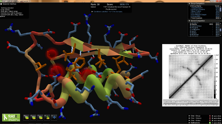The width and height of the screenshot is (222, 124).
Task: Click the green curved arrow toolbar icon
Action: (47, 117)
